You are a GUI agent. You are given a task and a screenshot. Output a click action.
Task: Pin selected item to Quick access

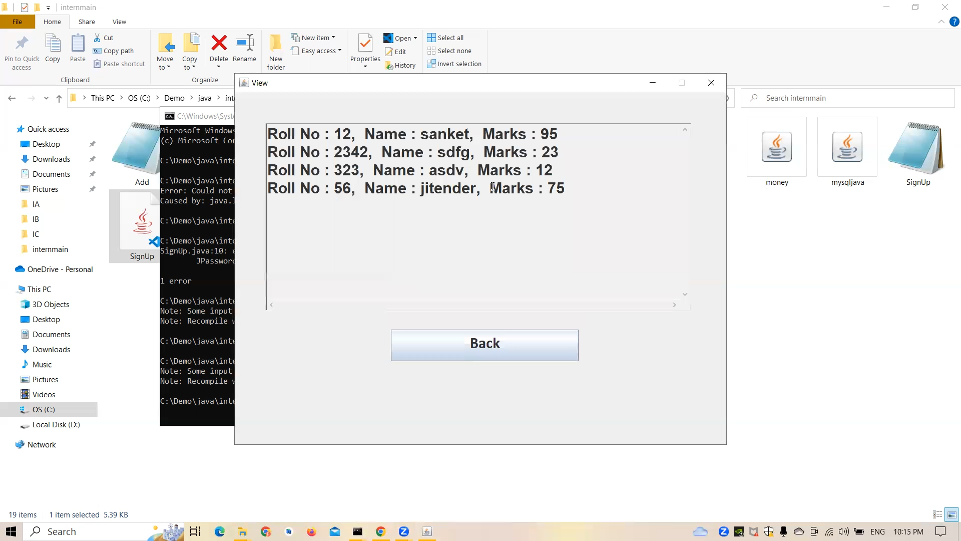22,50
